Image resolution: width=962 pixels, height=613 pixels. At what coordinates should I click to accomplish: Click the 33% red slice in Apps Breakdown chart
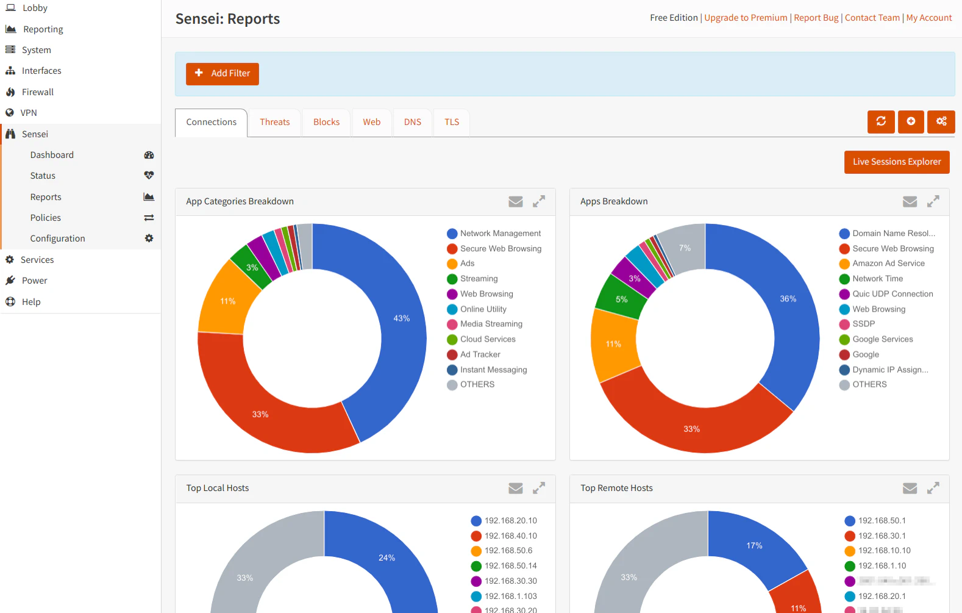coord(692,429)
